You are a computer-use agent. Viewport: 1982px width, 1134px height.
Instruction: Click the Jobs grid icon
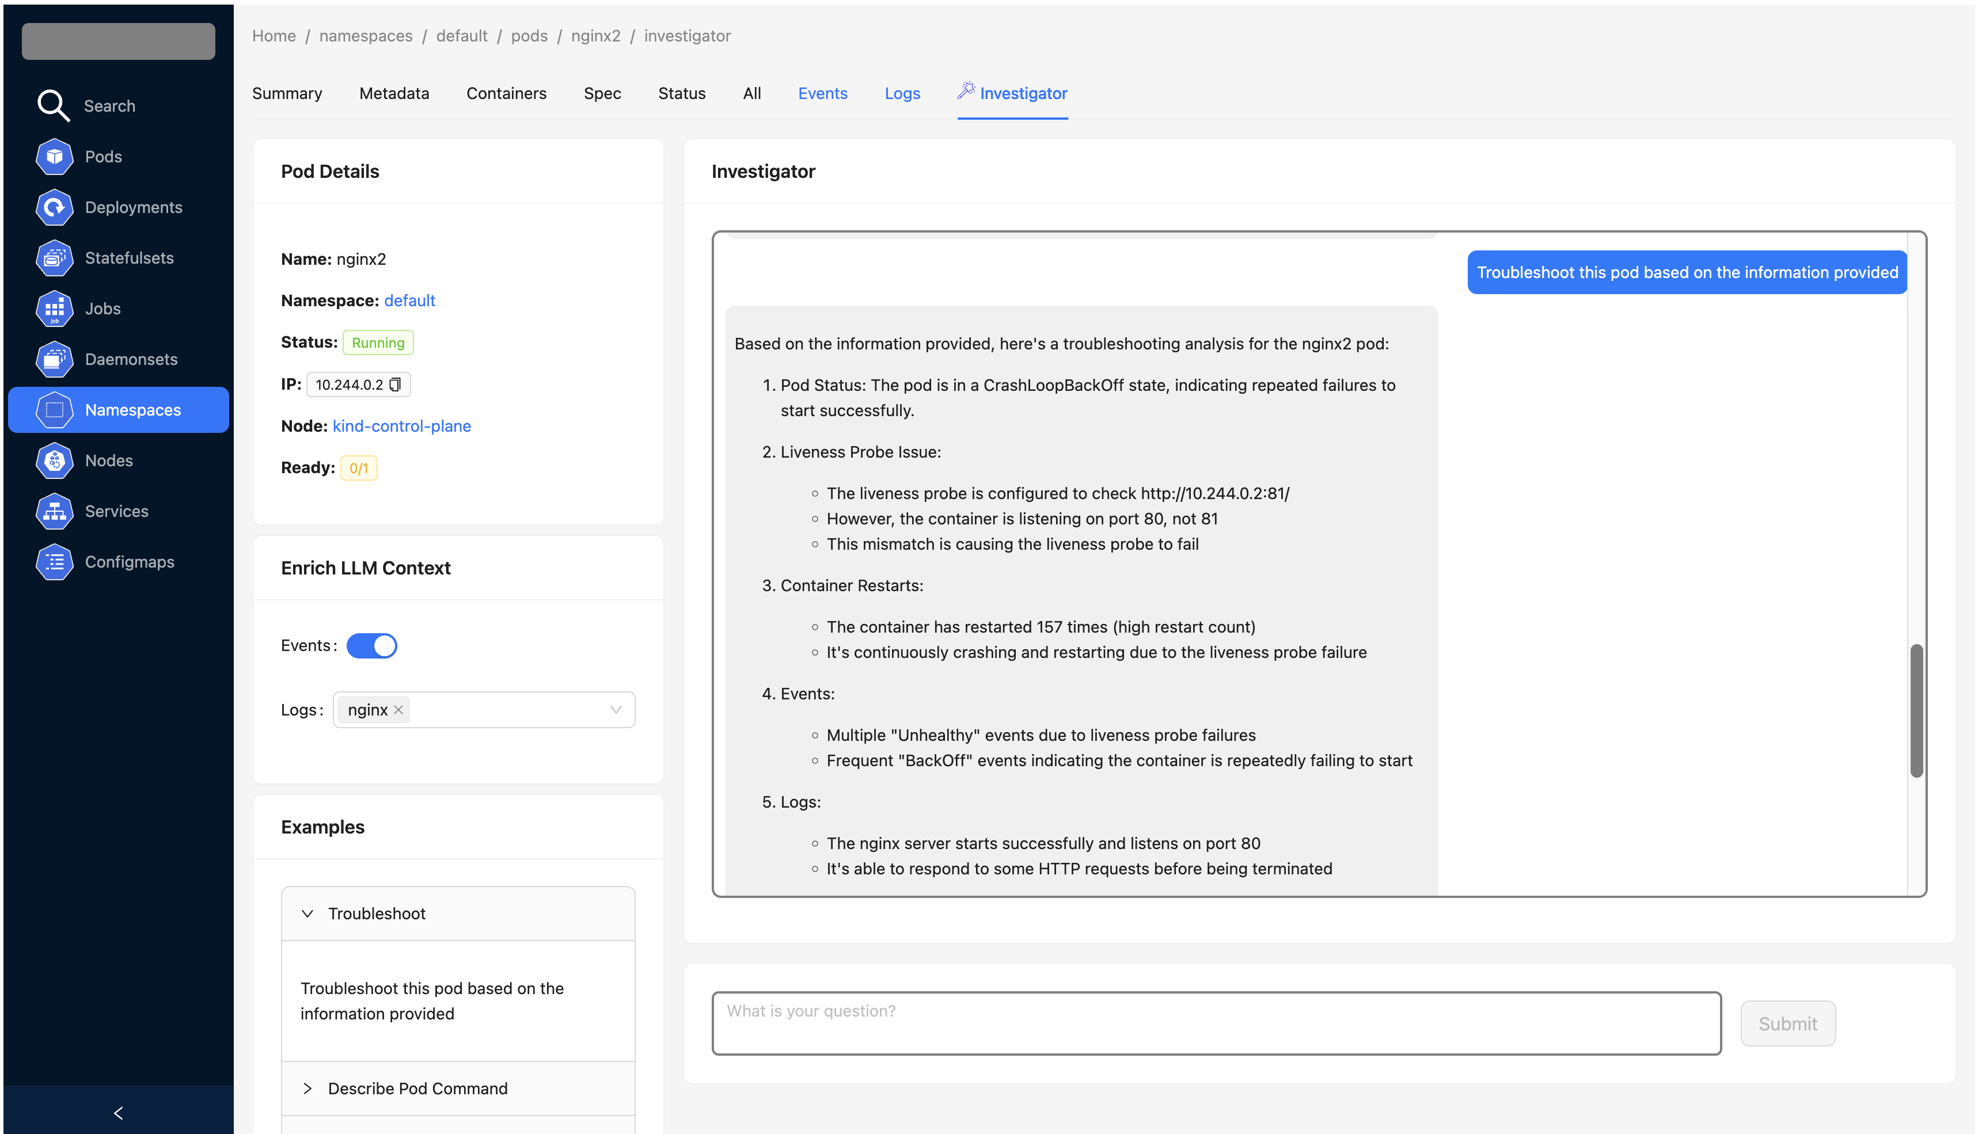[x=54, y=309]
